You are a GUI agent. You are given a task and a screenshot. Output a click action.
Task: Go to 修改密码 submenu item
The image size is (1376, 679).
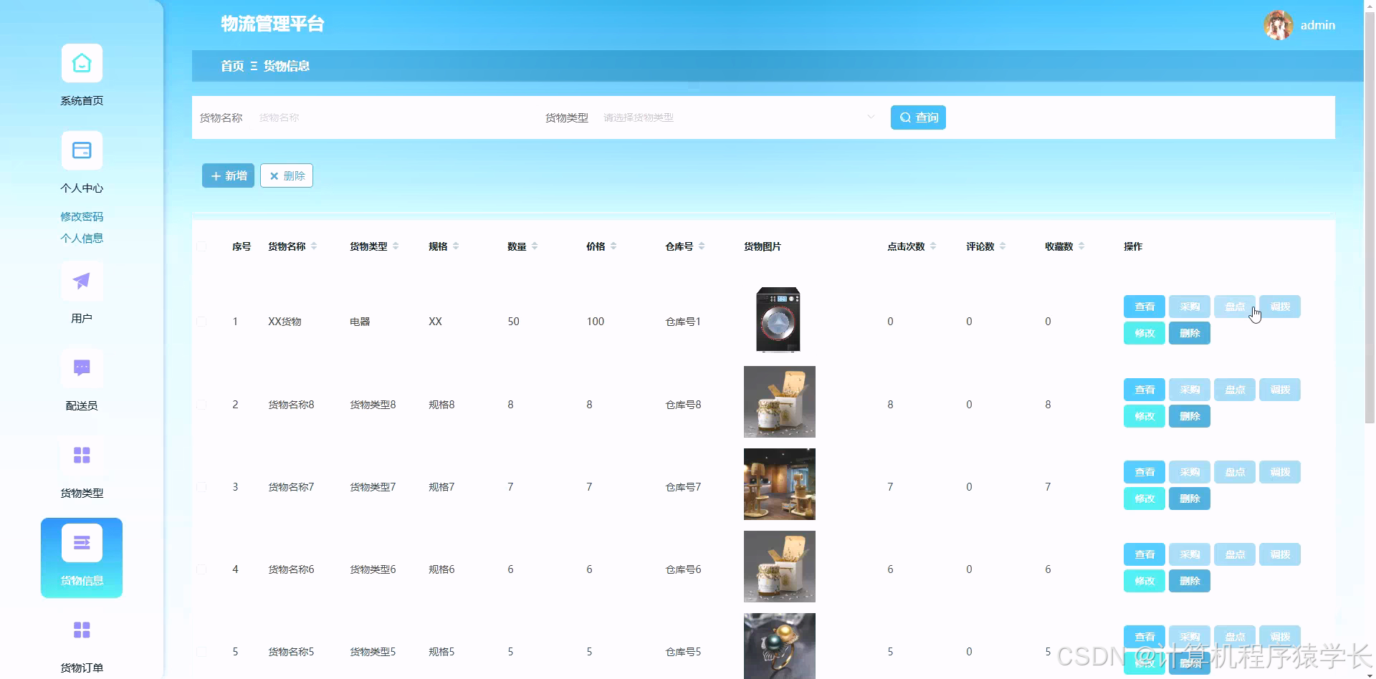82,216
